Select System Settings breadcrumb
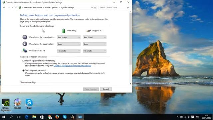This screenshot has height=120, width=213. click(x=67, y=7)
